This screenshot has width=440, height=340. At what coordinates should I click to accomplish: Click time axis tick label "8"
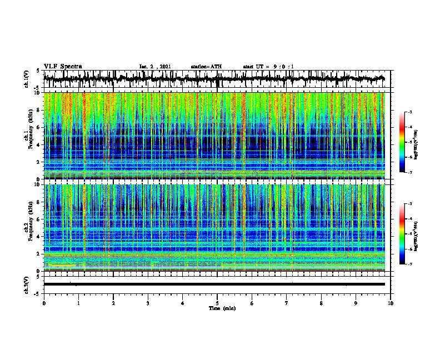point(321,303)
